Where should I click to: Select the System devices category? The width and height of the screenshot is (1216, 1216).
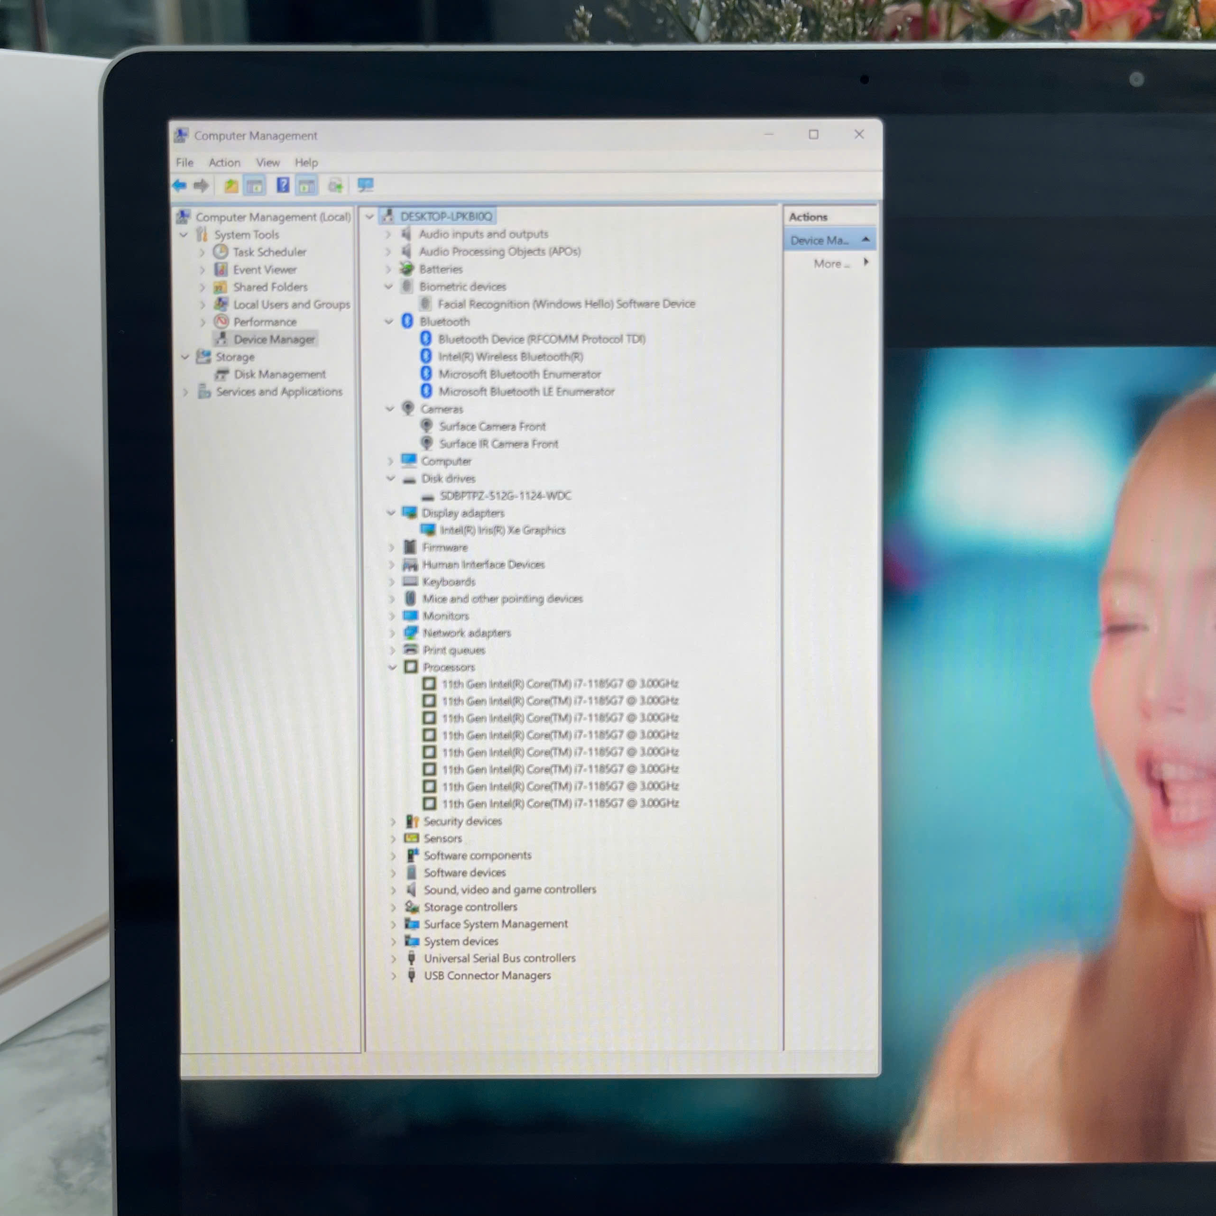461,941
